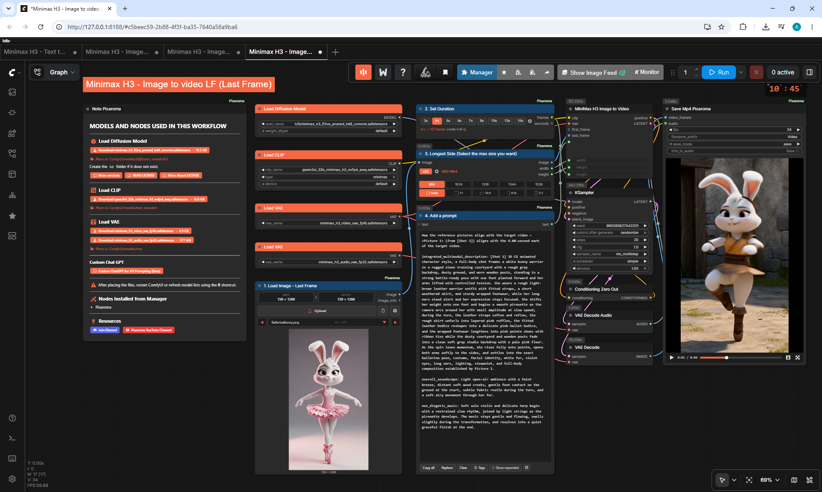This screenshot has height=492, width=822.
Task: Open the Settings gear in the sidebar
Action: [x=12, y=479]
